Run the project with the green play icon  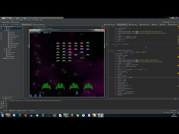click(x=172, y=22)
